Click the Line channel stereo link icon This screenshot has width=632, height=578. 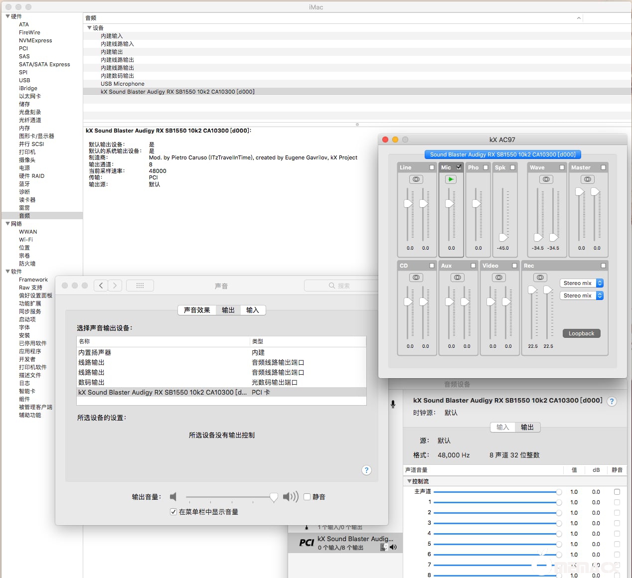point(416,179)
